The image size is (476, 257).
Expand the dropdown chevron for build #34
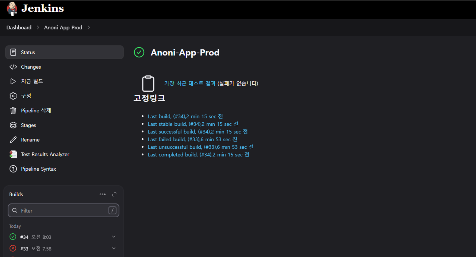(x=114, y=237)
